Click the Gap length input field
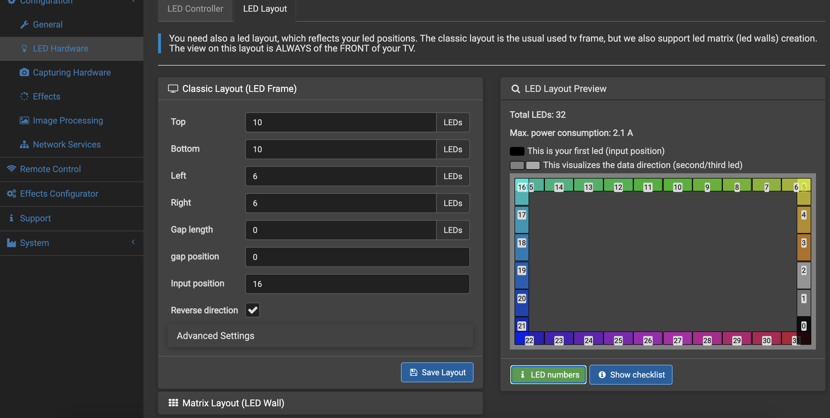 (341, 230)
